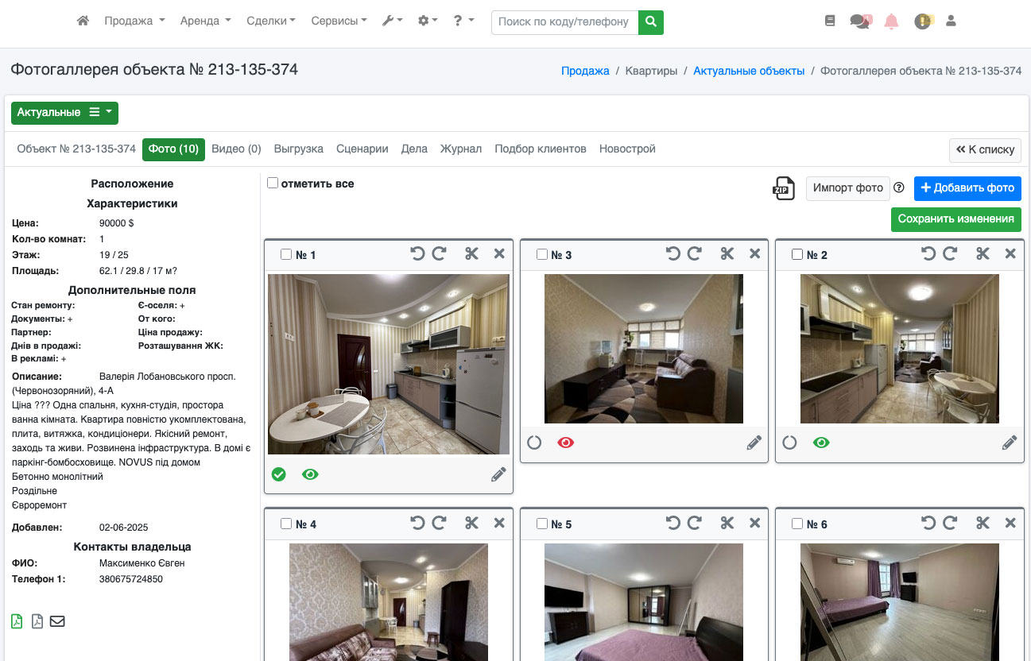Open the Подбор клиентов tab
The height and width of the screenshot is (661, 1031).
click(x=541, y=149)
